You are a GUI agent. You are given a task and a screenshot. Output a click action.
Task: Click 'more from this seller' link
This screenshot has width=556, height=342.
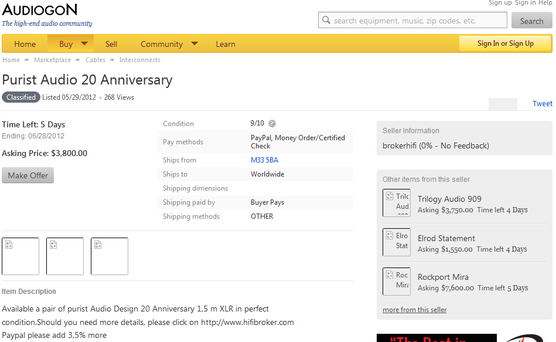[414, 310]
